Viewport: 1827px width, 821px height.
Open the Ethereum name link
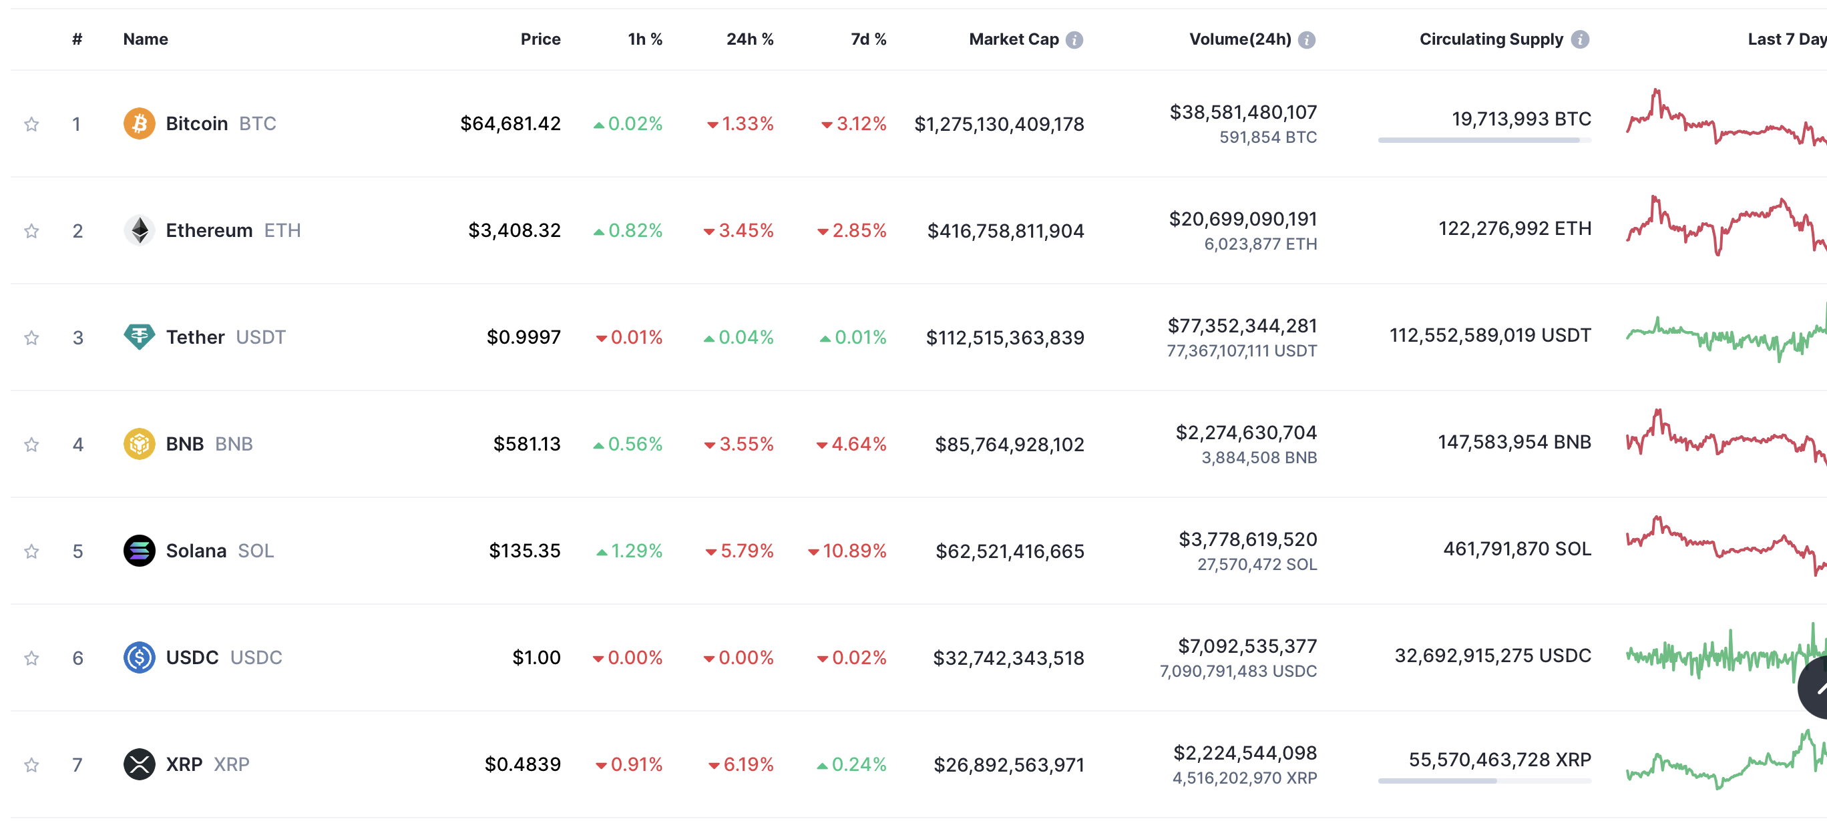[x=208, y=230]
